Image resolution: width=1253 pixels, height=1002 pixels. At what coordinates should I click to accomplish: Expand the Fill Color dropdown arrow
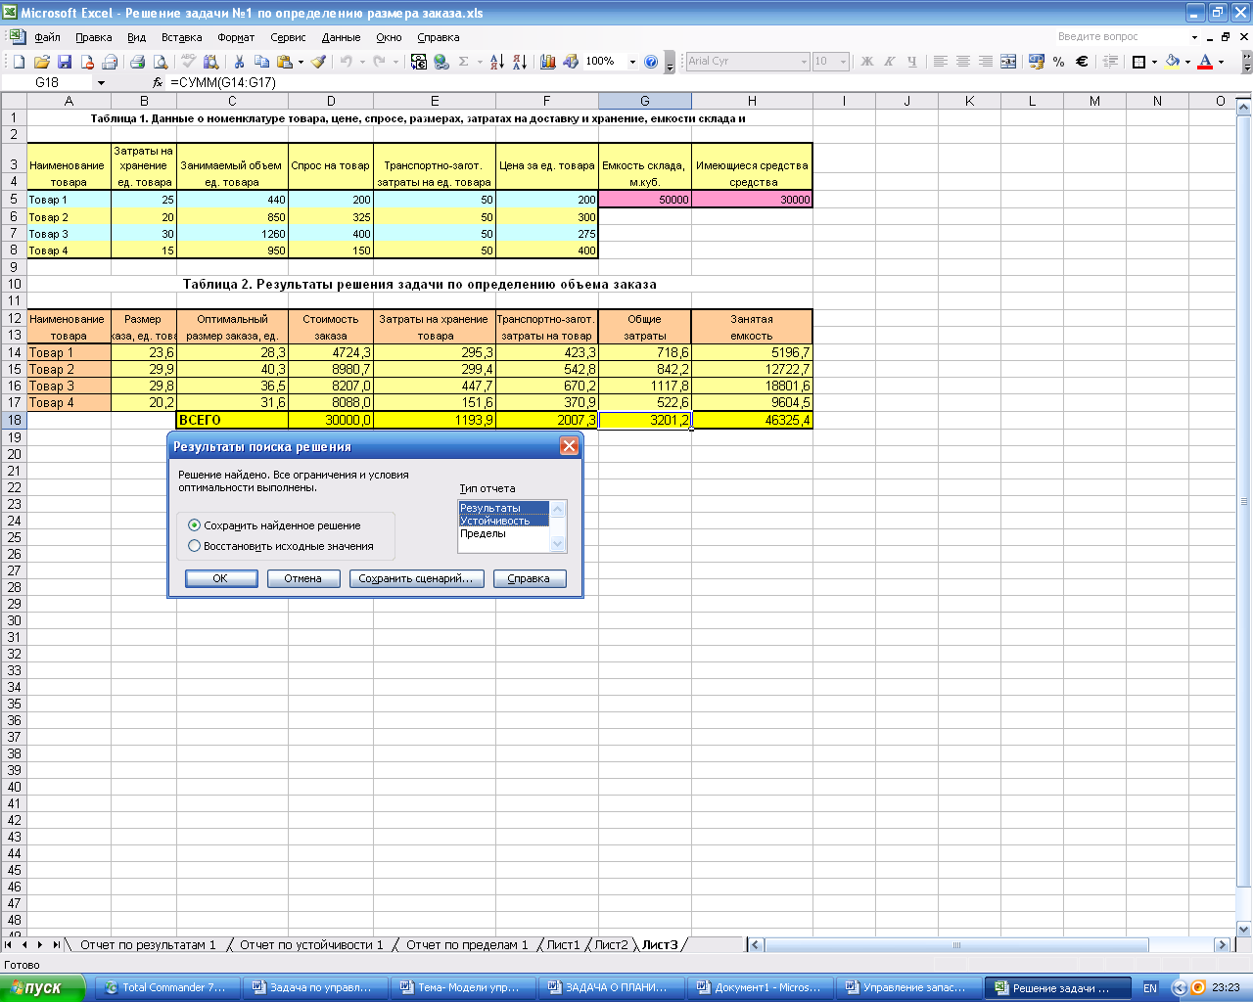(1188, 62)
